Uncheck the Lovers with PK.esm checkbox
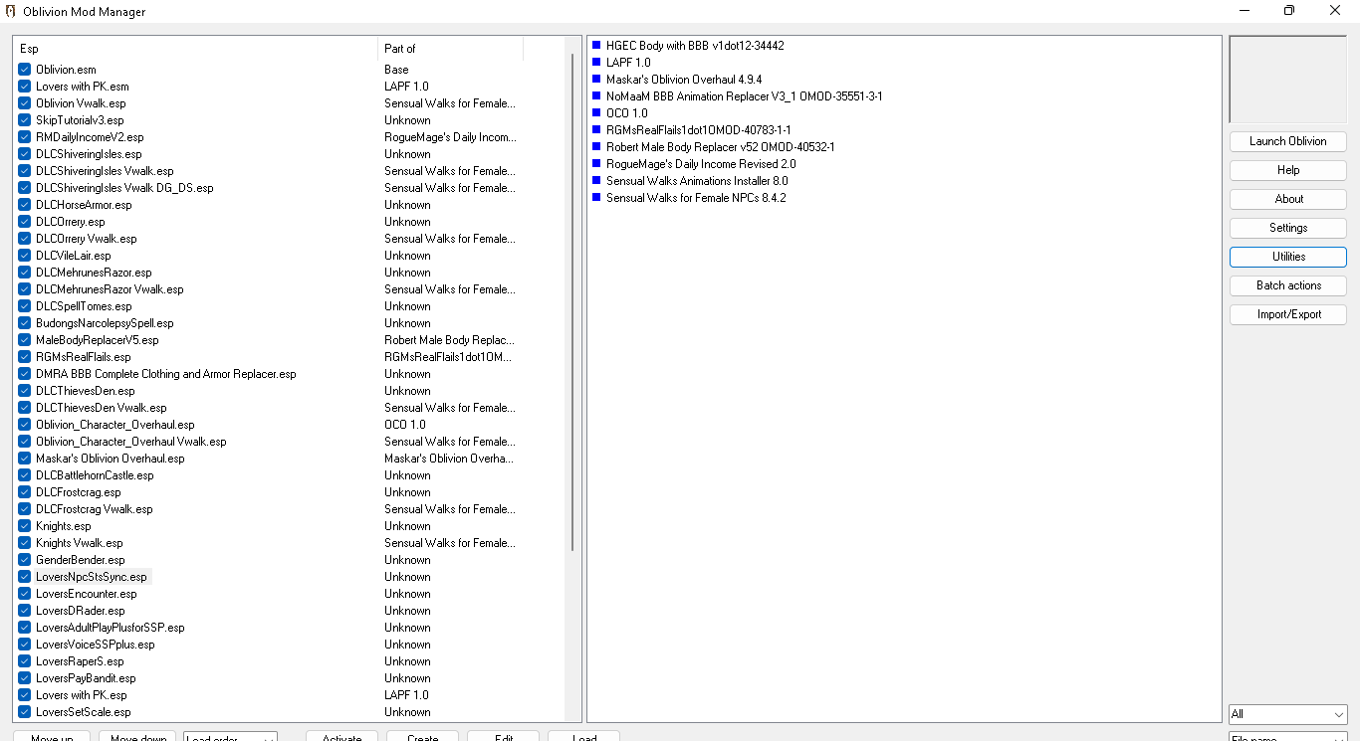The image size is (1360, 741). point(25,87)
